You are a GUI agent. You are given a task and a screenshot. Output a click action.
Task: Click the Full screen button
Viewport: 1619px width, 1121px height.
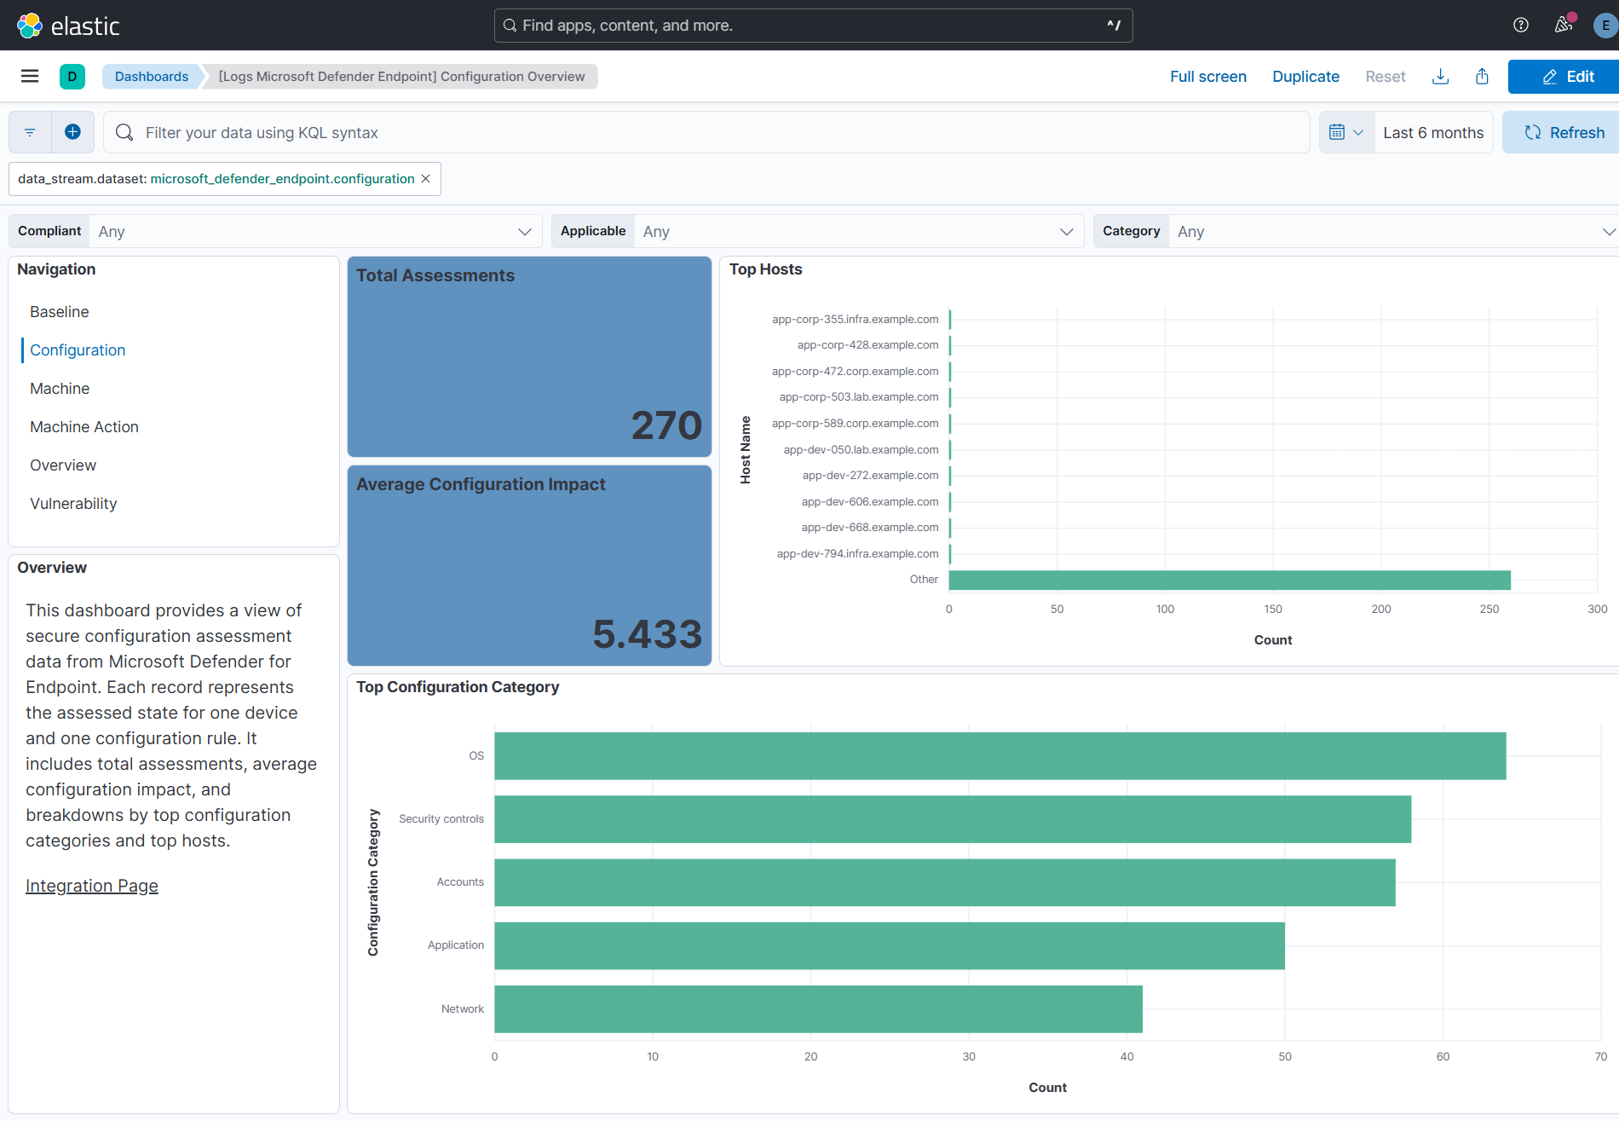pos(1208,77)
